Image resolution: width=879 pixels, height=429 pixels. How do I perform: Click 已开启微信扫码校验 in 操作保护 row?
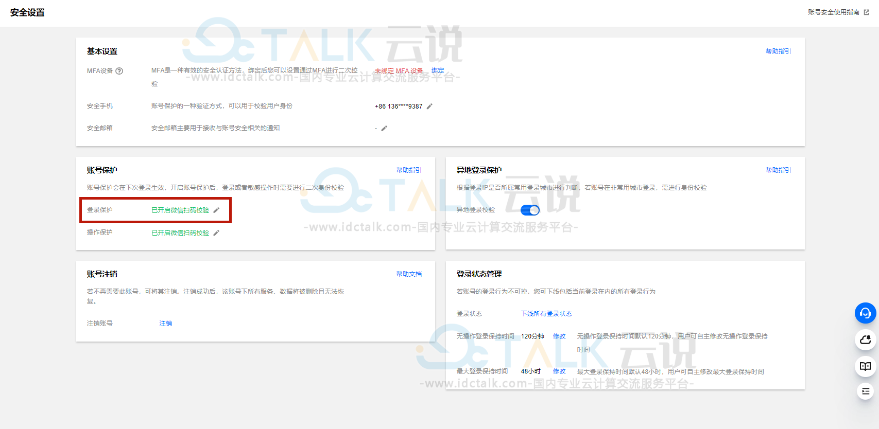[x=180, y=233]
